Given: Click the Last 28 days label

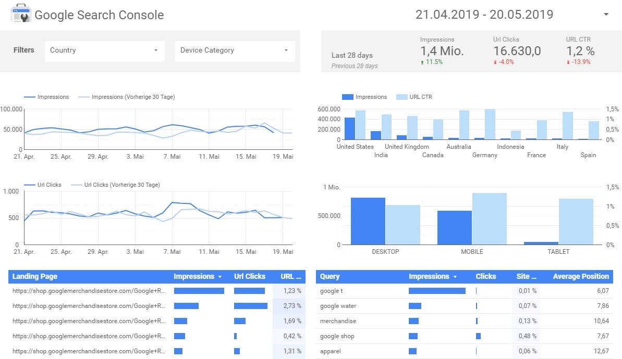Looking at the screenshot, I should [352, 56].
